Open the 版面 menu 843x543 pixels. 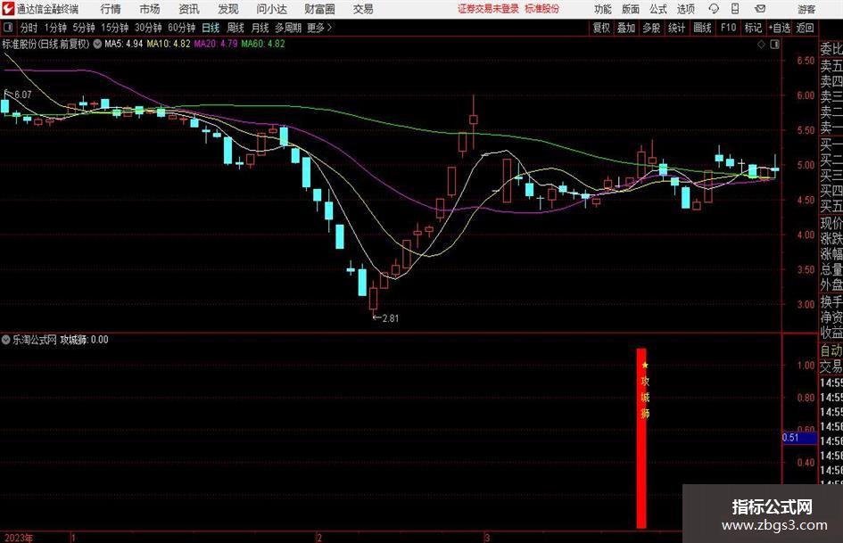click(631, 9)
